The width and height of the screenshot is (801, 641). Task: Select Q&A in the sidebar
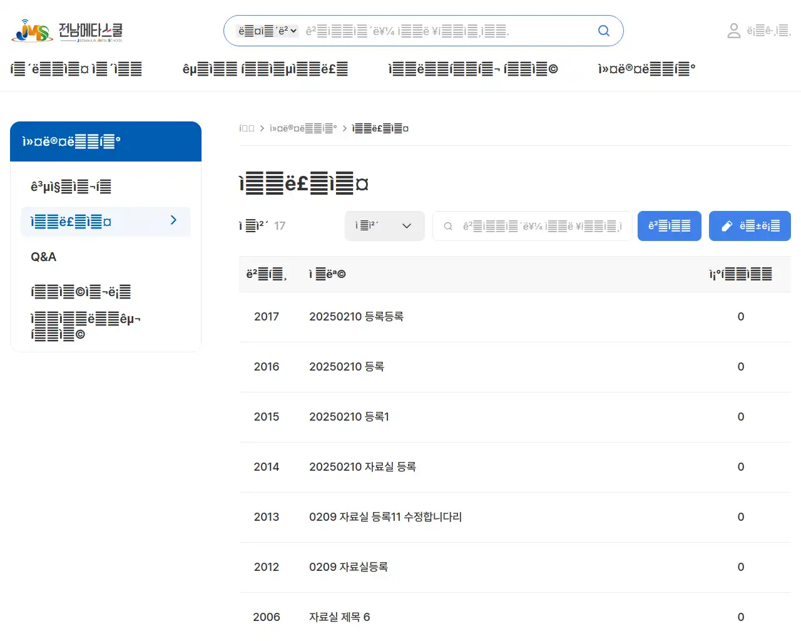tap(44, 257)
